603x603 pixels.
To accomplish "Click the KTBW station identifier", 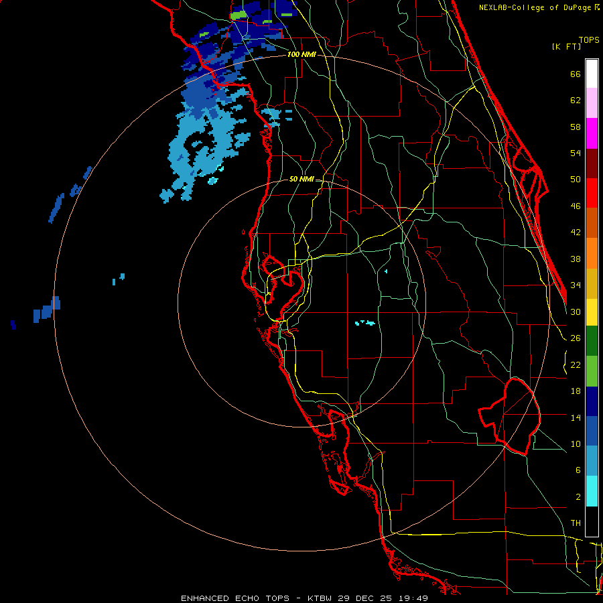I will [x=321, y=598].
